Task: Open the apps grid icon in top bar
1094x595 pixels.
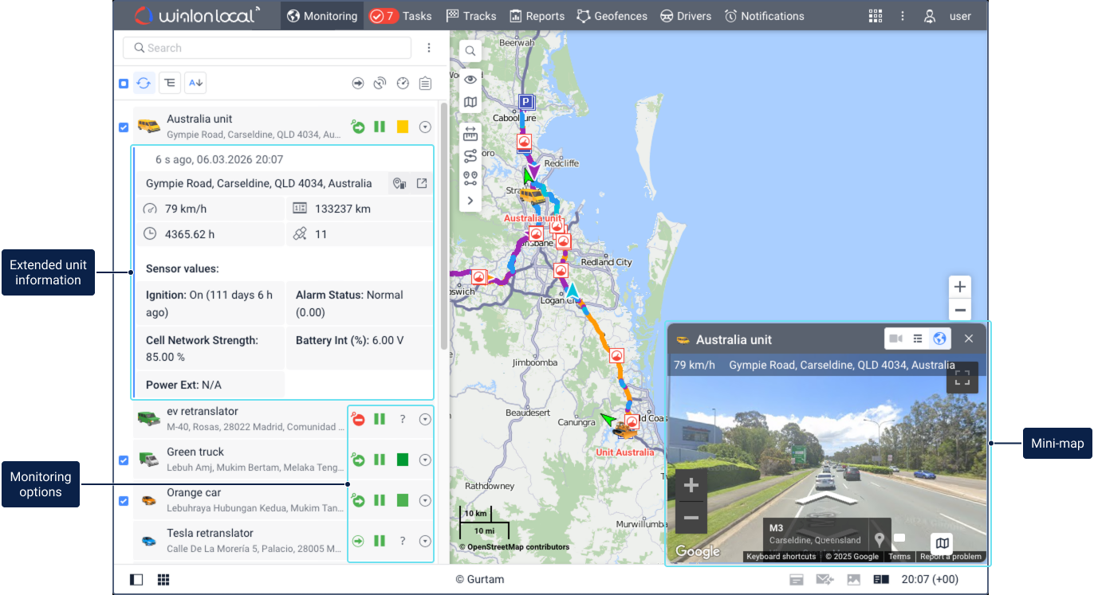Action: click(x=876, y=16)
